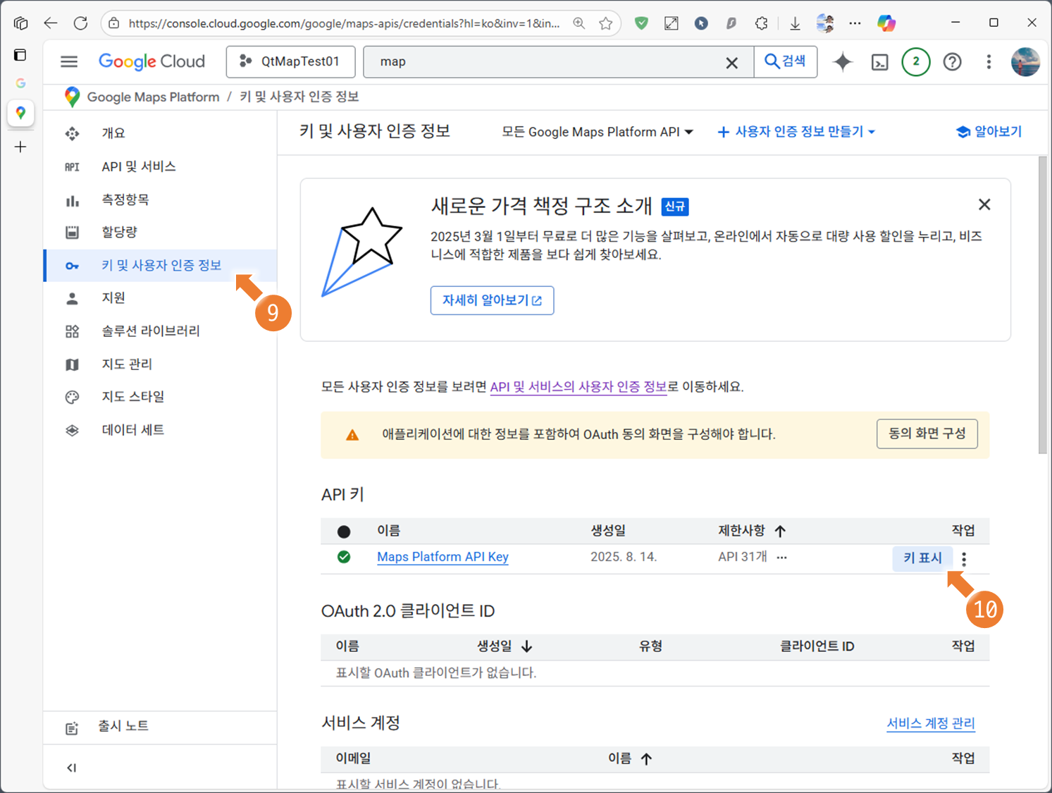This screenshot has height=793, width=1052.
Task: Open the Maps Platform API Key link
Action: click(x=443, y=557)
